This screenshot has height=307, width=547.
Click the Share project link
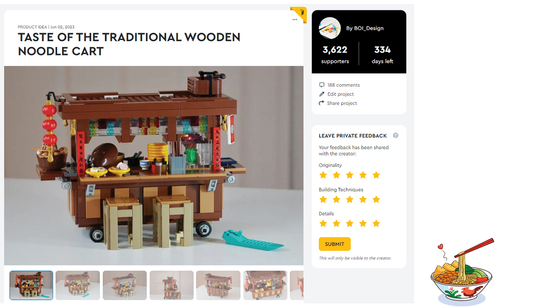[x=342, y=103]
